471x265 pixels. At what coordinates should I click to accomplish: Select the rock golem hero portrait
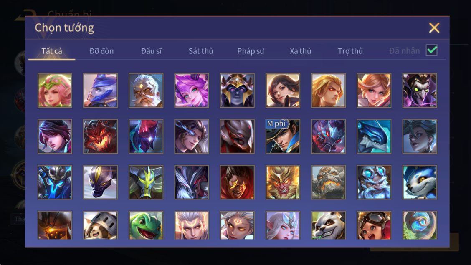pos(328,182)
